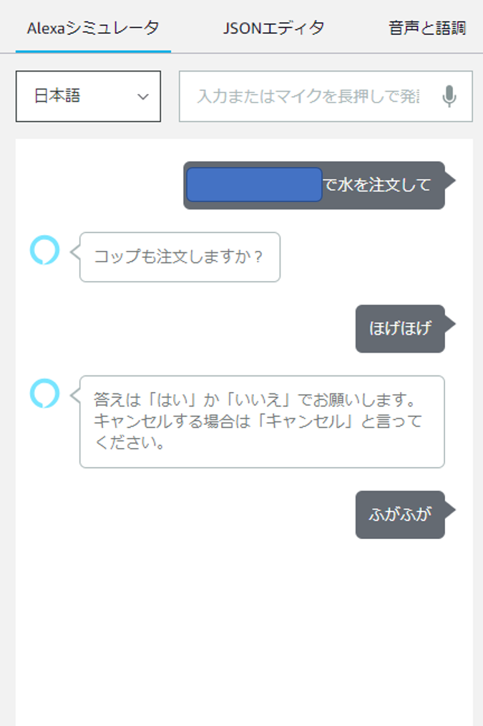Click the コップも注文しますか？ response bubble
This screenshot has height=726, width=483.
coord(179,257)
